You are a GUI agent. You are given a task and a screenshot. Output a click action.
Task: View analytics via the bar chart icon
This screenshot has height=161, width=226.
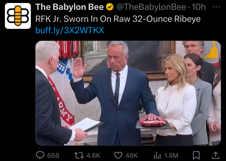pyautogui.click(x=157, y=155)
